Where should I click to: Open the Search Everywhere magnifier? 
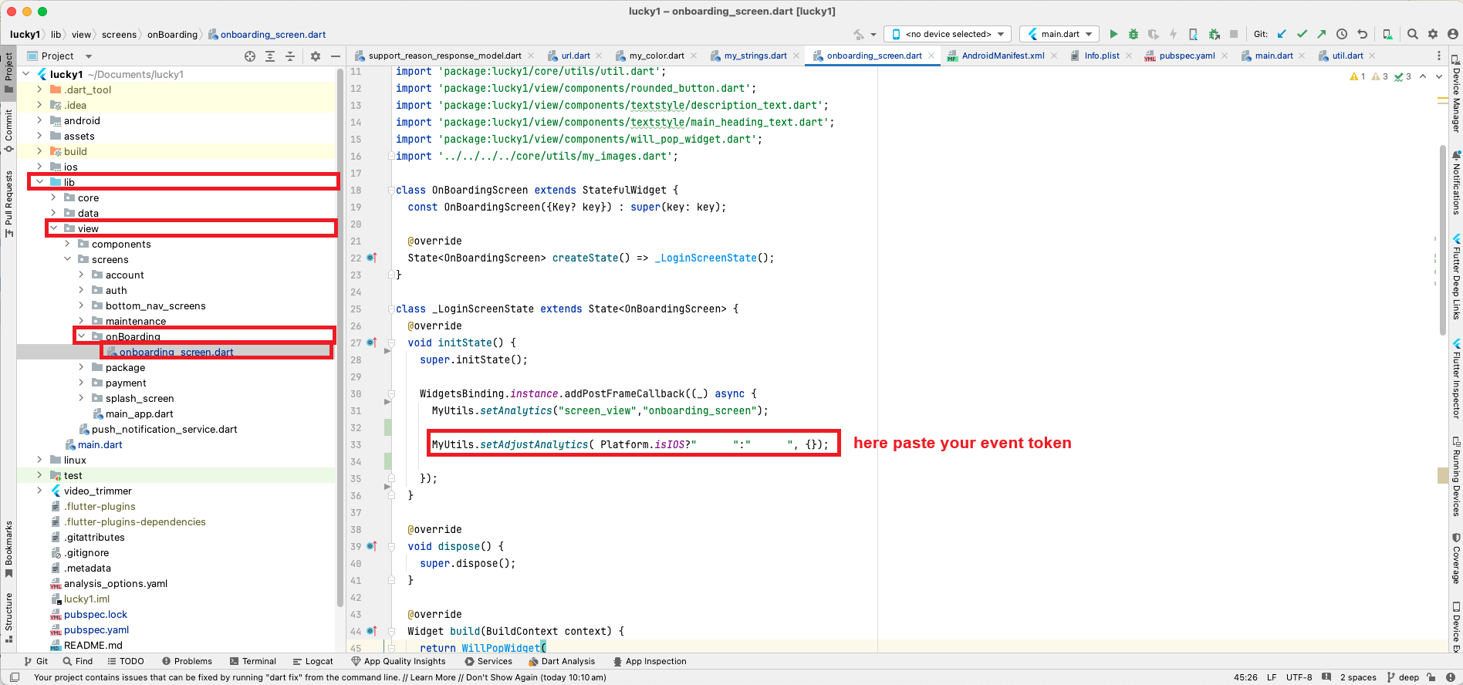(x=1412, y=34)
